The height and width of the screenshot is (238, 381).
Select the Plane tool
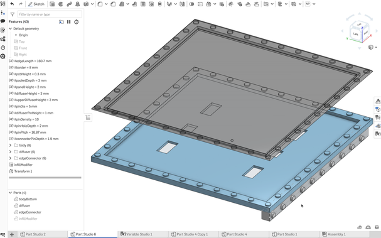coord(266,4)
